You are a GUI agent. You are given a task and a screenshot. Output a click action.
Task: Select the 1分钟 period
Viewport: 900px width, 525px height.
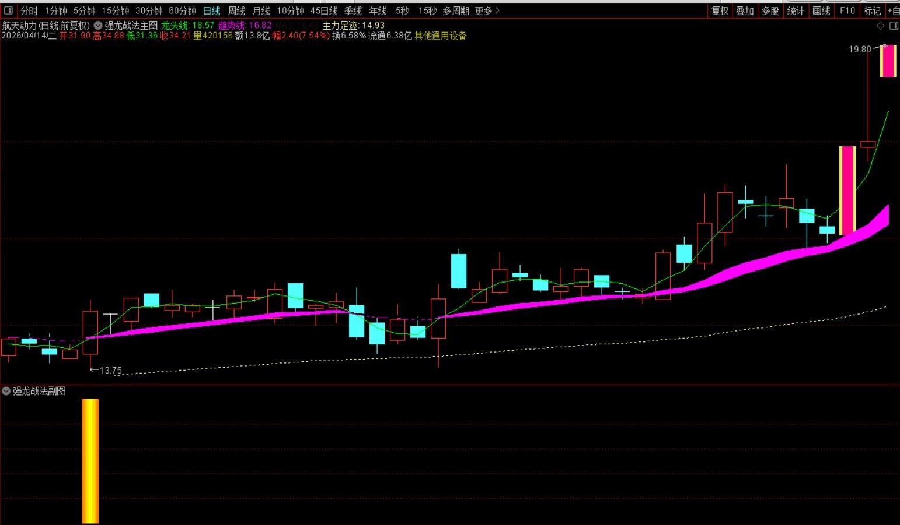(x=56, y=10)
